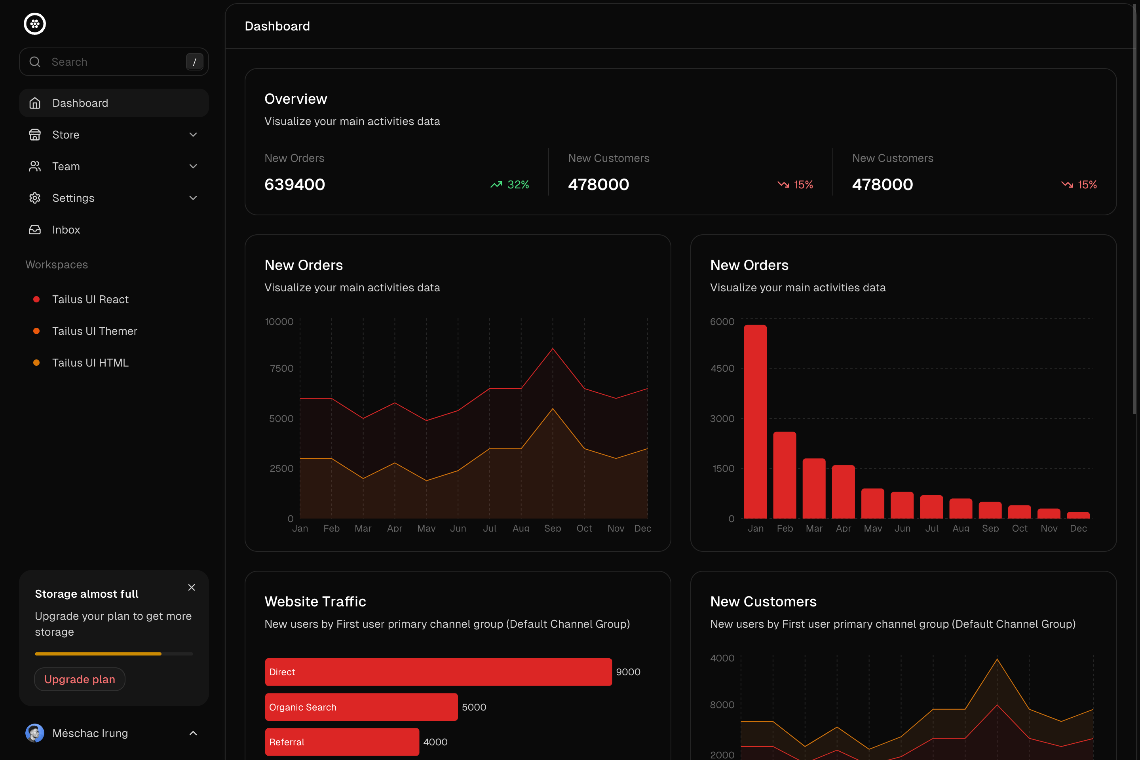Open the Inbox navigation item
The width and height of the screenshot is (1140, 760).
coord(66,229)
